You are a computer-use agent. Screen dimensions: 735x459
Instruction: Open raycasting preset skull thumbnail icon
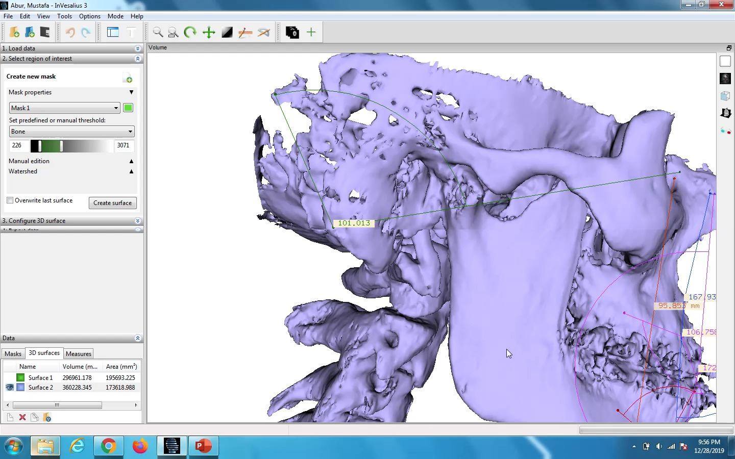click(x=725, y=79)
